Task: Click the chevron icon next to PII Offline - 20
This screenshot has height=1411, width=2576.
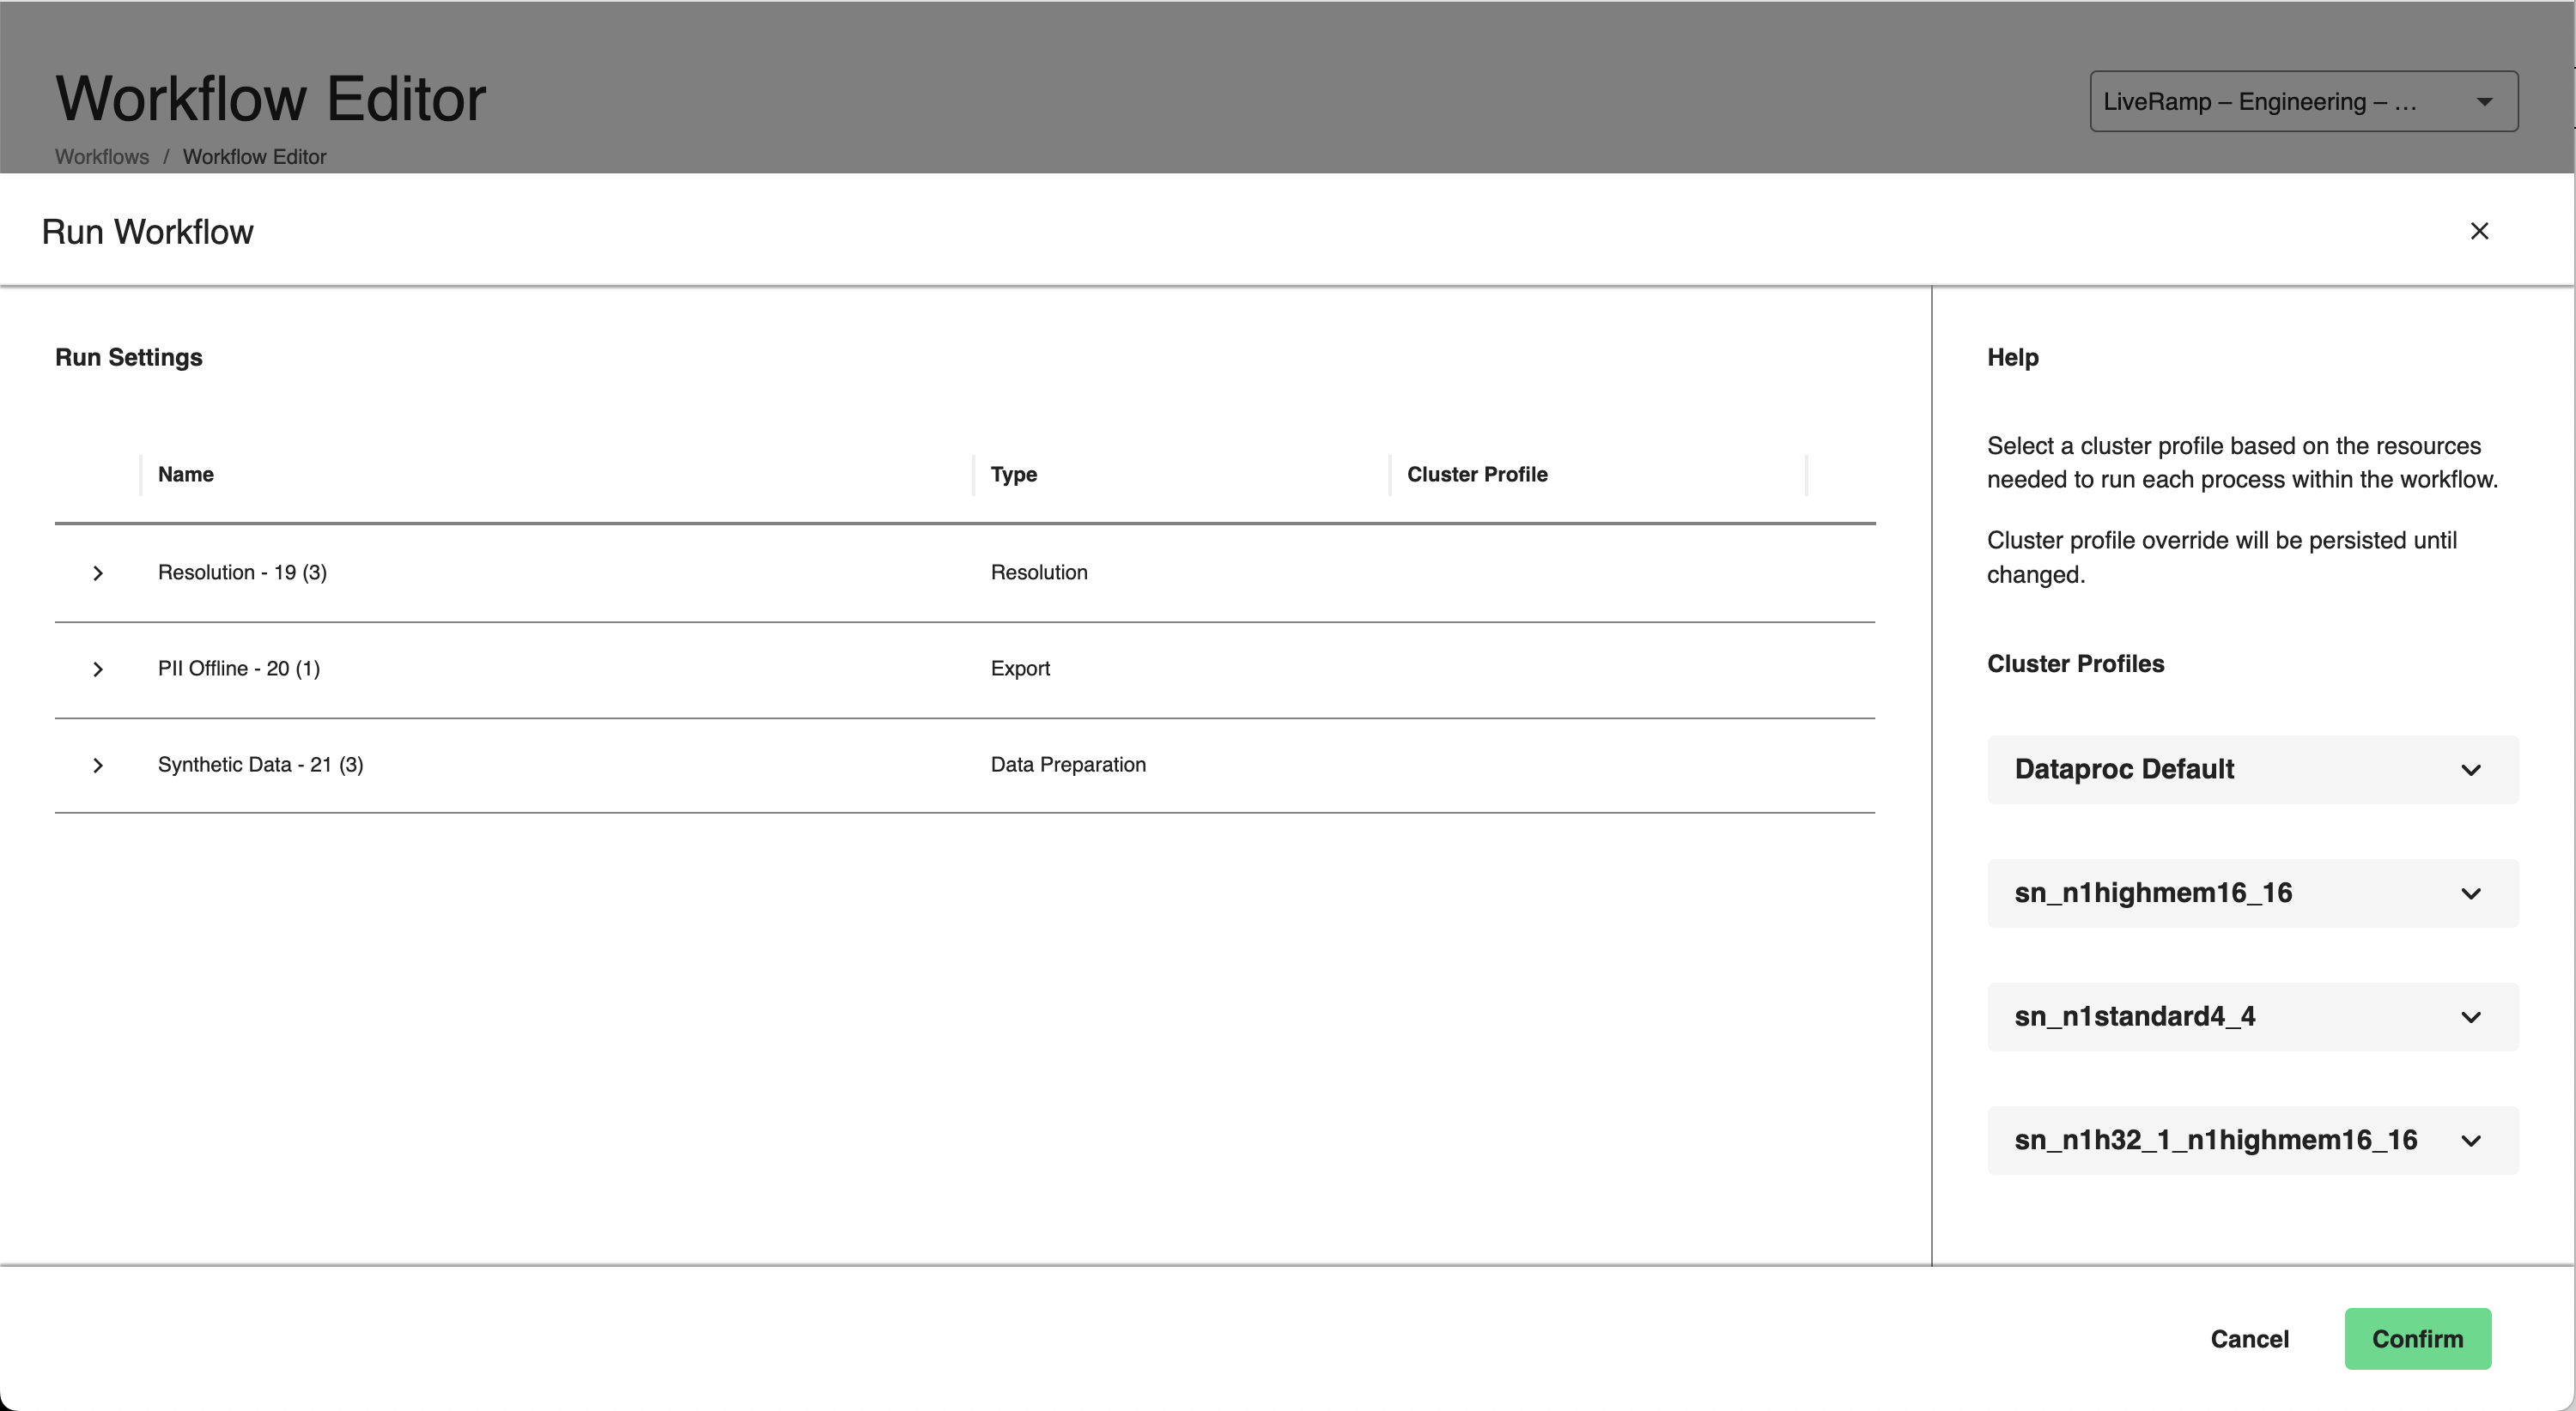Action: click(97, 667)
